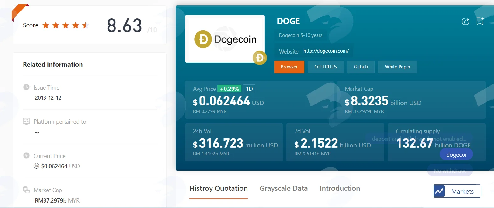Click RM 9.6441b MYR under 7d Vol
The image size is (494, 208).
[x=312, y=154]
